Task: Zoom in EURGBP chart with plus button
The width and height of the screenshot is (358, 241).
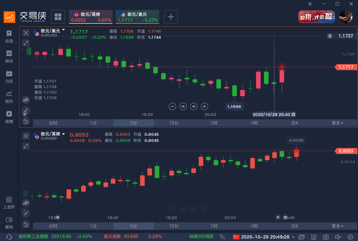Action: 204,210
